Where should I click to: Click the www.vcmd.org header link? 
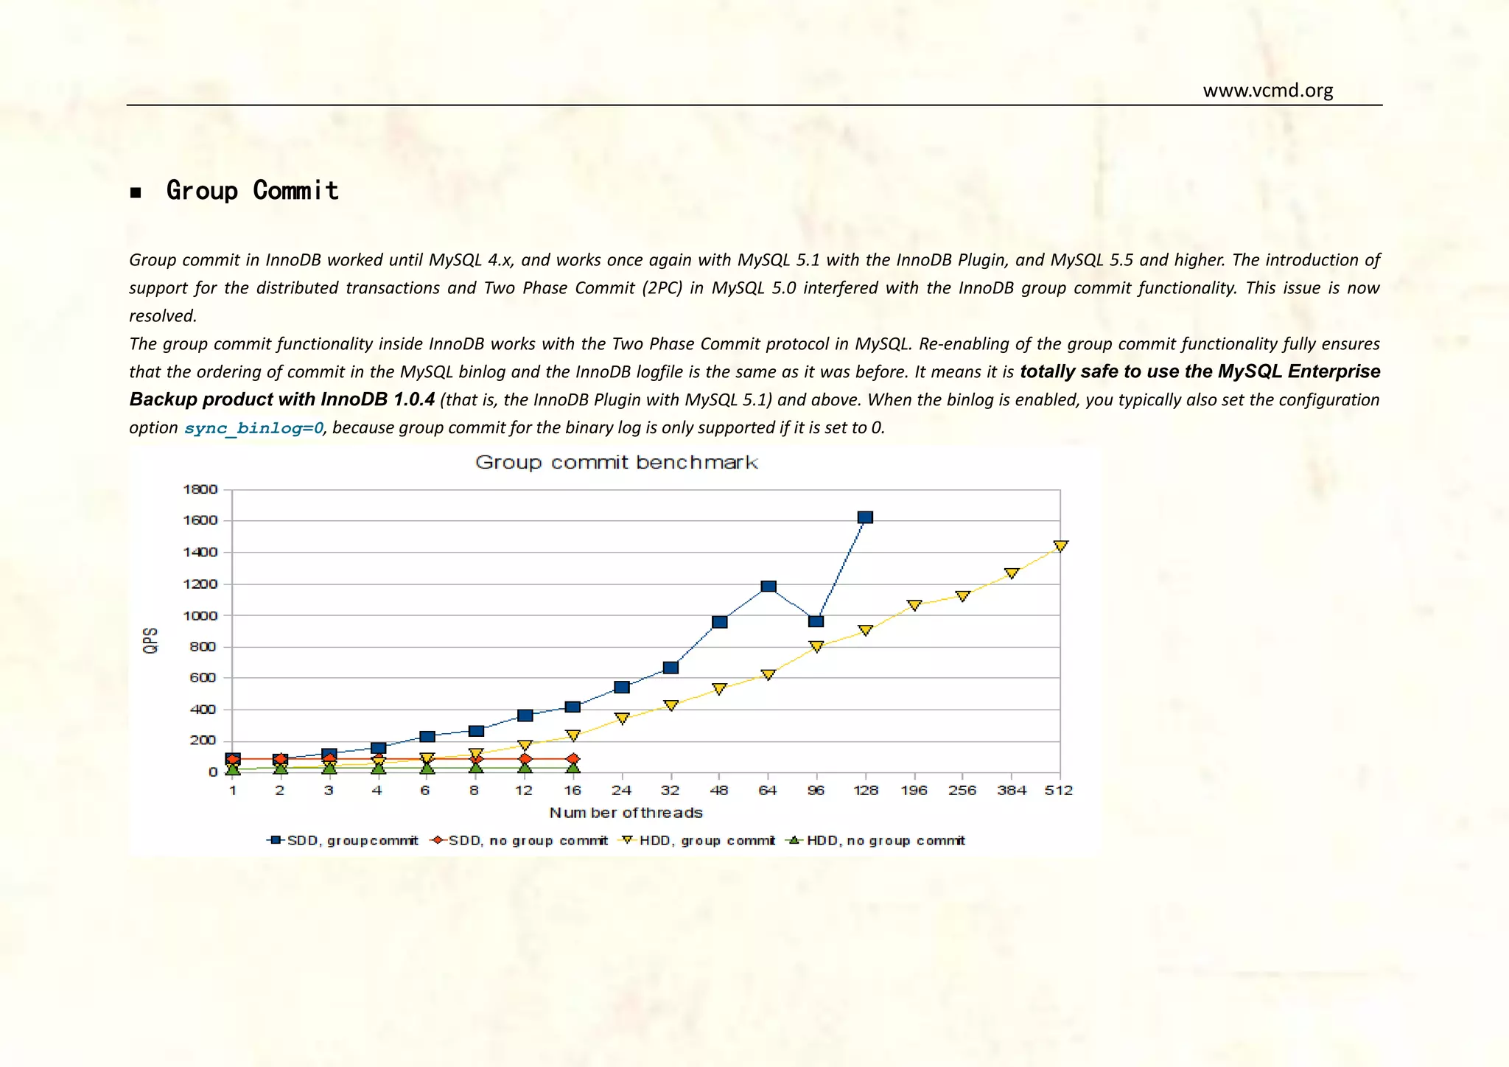coord(1267,91)
